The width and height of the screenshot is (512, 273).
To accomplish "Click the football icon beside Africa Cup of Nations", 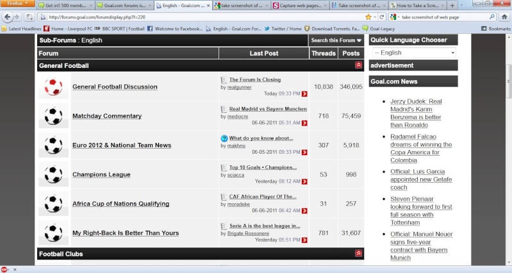I will tap(53, 203).
